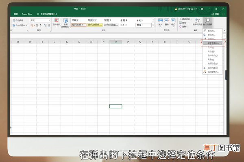Click the account warning triangle icon
The width and height of the screenshot is (244, 162).
(176, 9)
